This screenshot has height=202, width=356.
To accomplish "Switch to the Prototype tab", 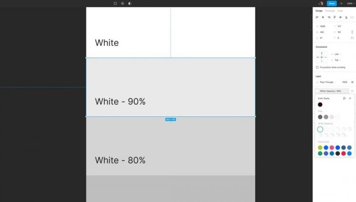I will tap(330, 11).
